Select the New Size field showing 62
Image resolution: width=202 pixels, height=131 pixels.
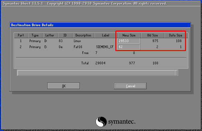point(129,47)
